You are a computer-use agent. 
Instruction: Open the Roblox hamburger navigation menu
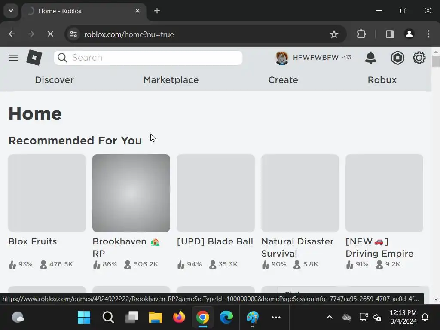tap(13, 58)
